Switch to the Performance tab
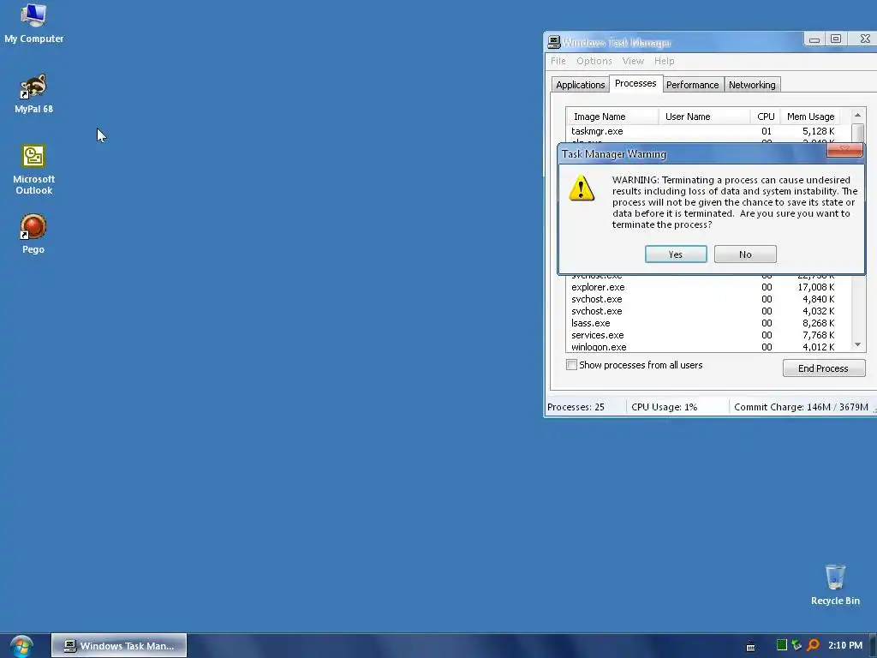877x658 pixels. pyautogui.click(x=692, y=85)
